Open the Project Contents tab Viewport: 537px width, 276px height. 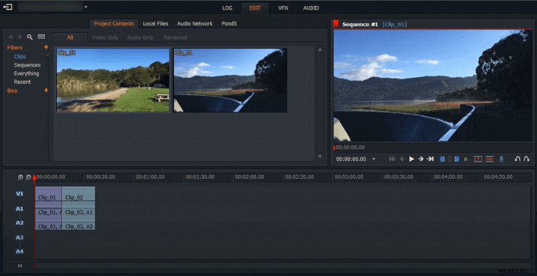[x=113, y=23]
